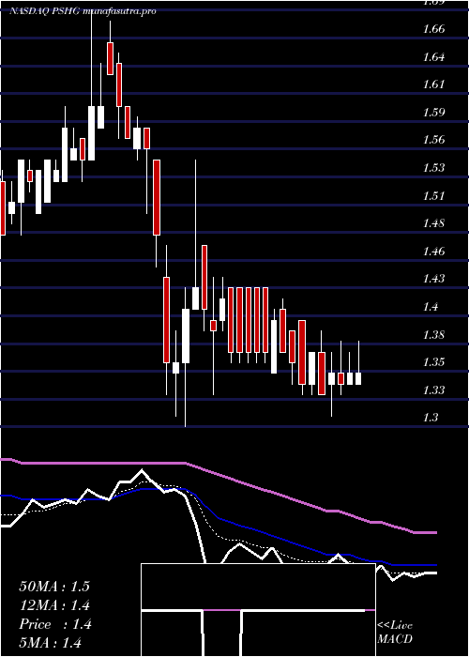Click the 1.3 price axis label
This screenshot has height=657, width=469.
click(x=431, y=418)
